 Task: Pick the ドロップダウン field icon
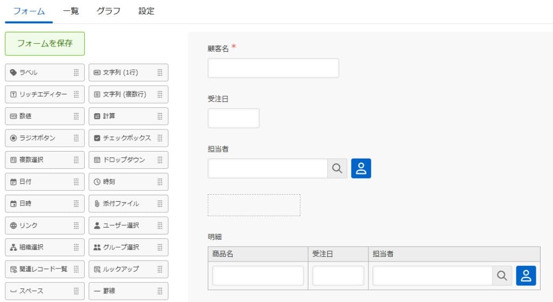click(97, 160)
